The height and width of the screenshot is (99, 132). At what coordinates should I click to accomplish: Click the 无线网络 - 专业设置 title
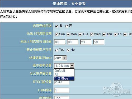[69, 4]
